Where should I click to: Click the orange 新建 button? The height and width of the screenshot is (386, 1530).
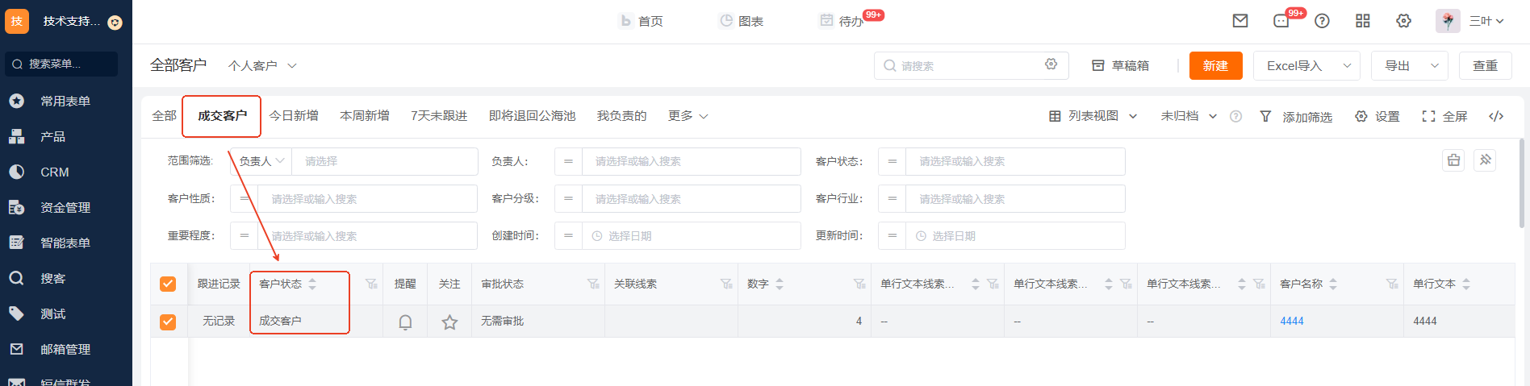[x=1215, y=65]
